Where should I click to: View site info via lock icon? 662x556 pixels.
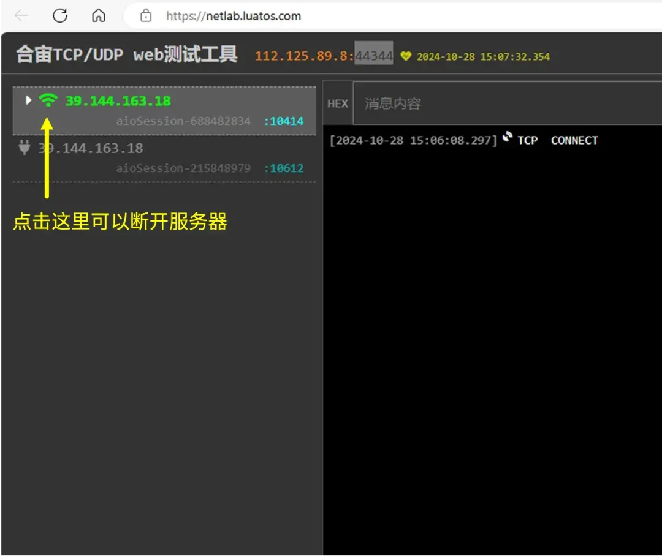point(146,16)
